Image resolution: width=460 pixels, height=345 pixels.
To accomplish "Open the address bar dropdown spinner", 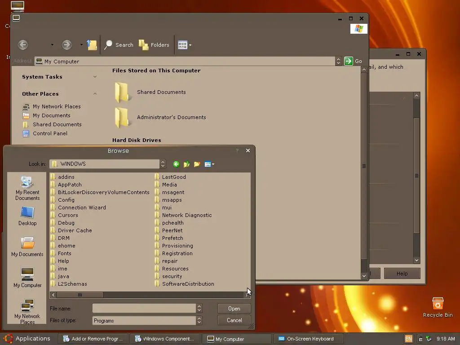I will 338,61.
